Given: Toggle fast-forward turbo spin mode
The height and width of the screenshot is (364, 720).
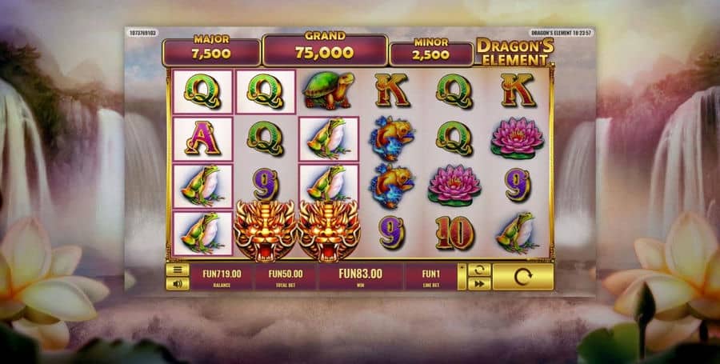Looking at the screenshot, I should click(479, 284).
